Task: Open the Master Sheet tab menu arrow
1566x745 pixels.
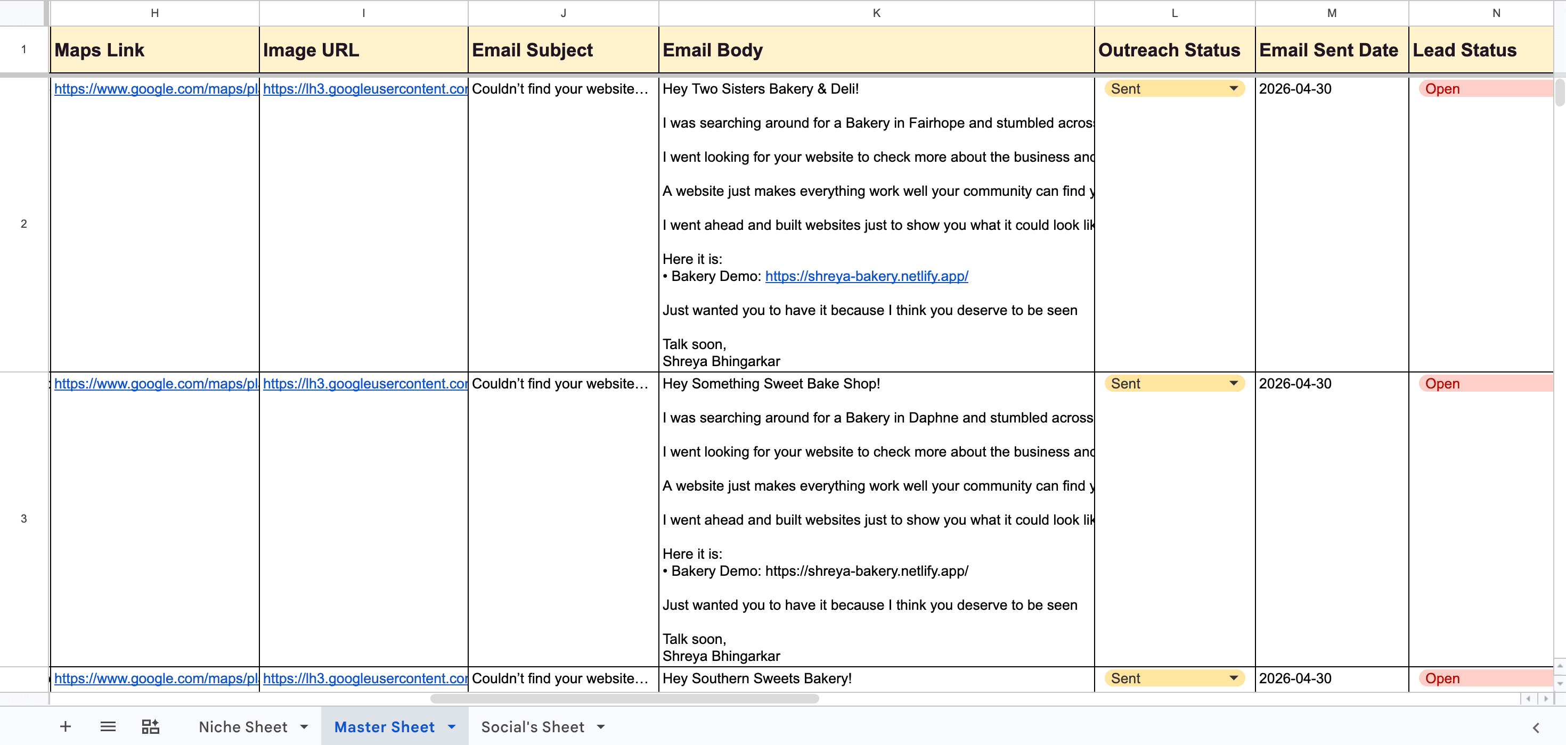Action: click(452, 727)
